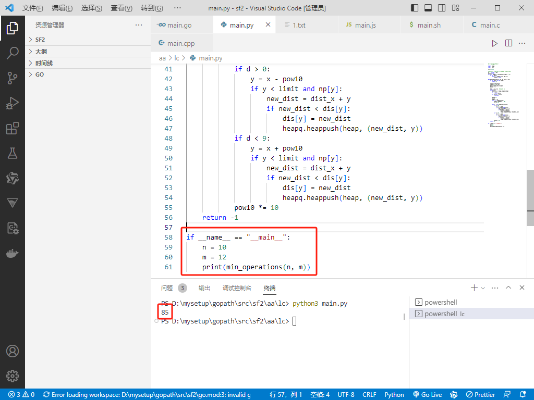
Task: Open the Search view in activity bar
Action: [13, 53]
